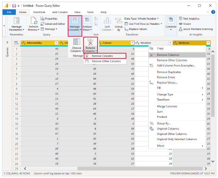Screen dimensions: 218x178
Task: Open Manage Parameters in the ribbon
Action: pos(16,25)
